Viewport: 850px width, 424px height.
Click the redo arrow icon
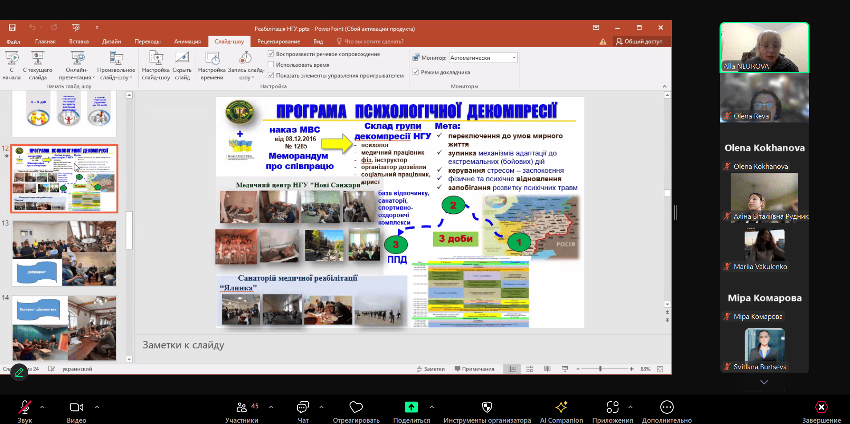(x=54, y=28)
